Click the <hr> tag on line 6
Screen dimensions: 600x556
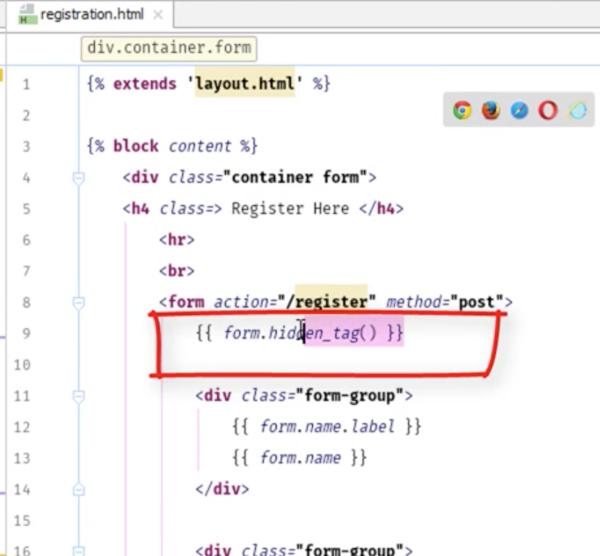coord(177,240)
